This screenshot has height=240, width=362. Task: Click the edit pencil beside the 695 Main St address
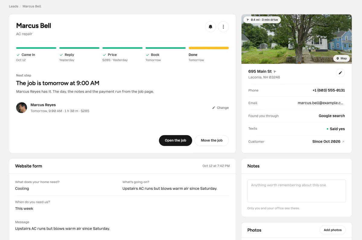coord(340,73)
